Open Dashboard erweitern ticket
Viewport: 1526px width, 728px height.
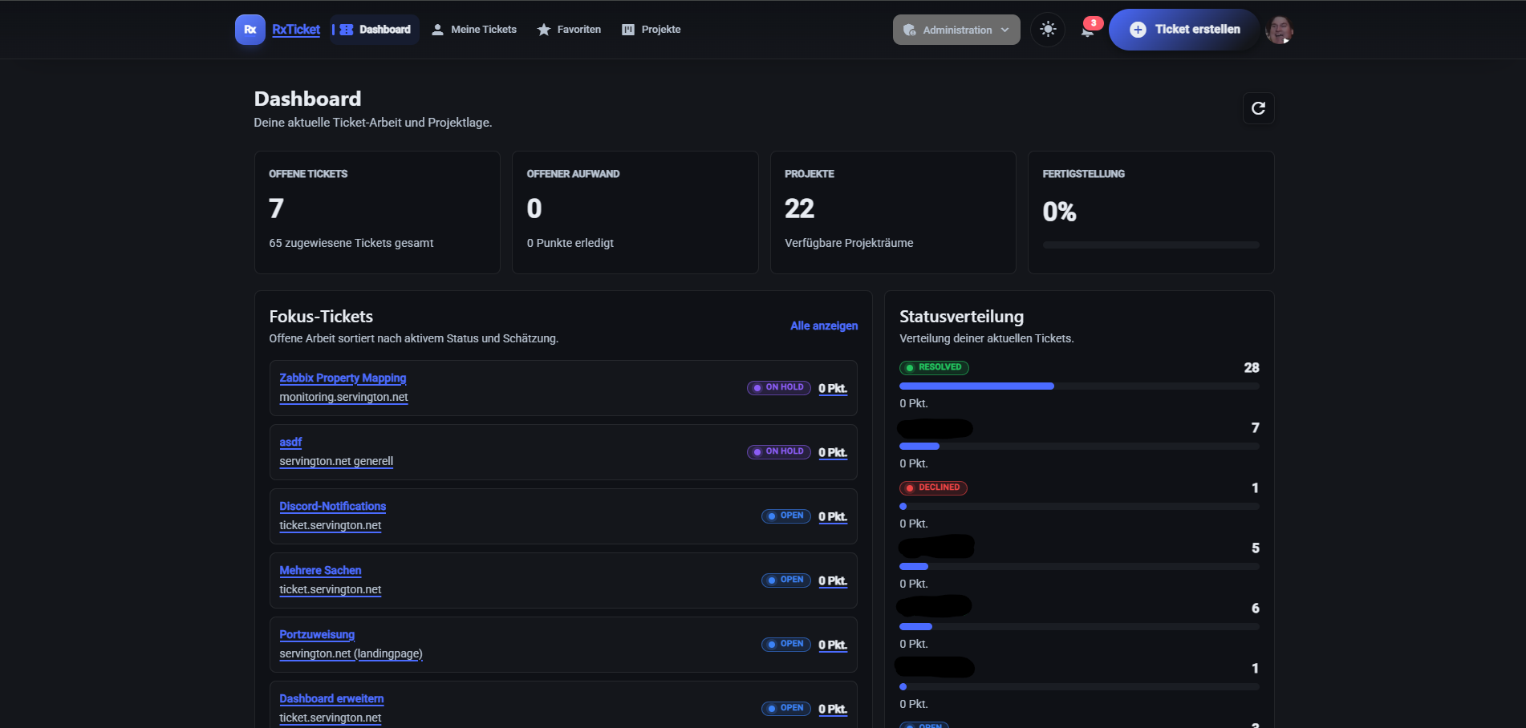[x=331, y=698]
